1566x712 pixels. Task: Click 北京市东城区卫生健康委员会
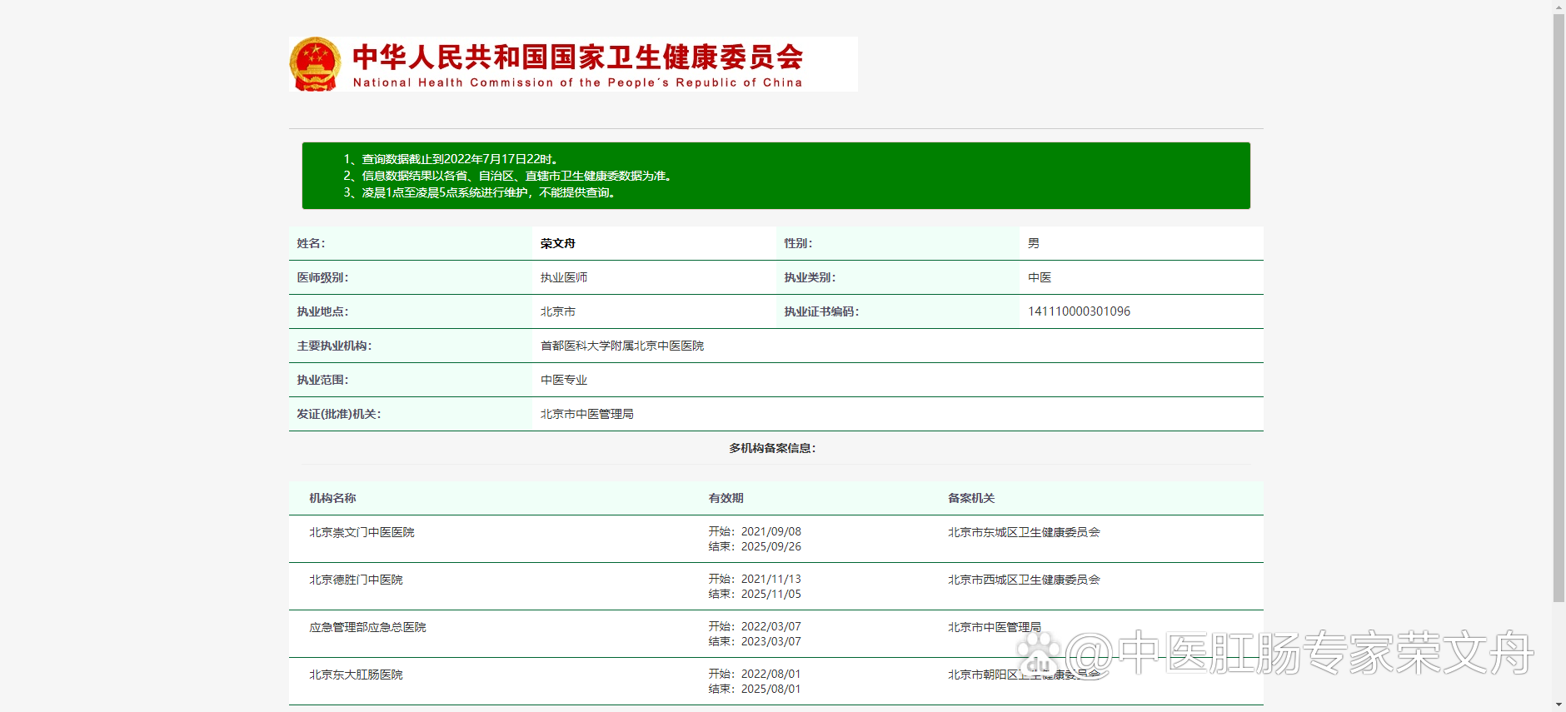point(1024,532)
